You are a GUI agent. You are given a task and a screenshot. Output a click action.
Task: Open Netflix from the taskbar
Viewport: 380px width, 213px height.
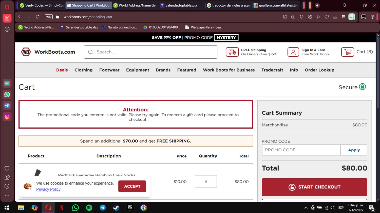(62, 208)
